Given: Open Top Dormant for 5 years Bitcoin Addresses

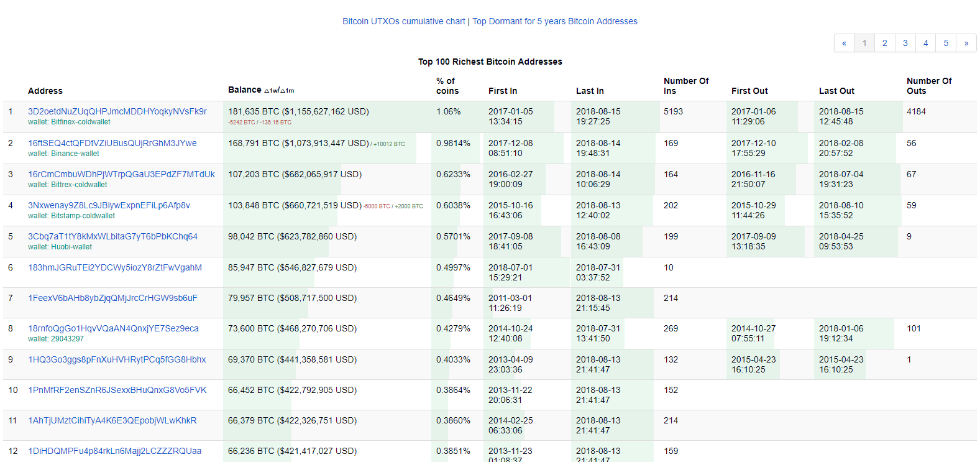Looking at the screenshot, I should [554, 21].
